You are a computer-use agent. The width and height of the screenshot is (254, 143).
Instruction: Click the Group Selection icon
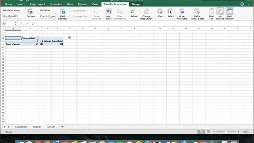[x=96, y=12]
